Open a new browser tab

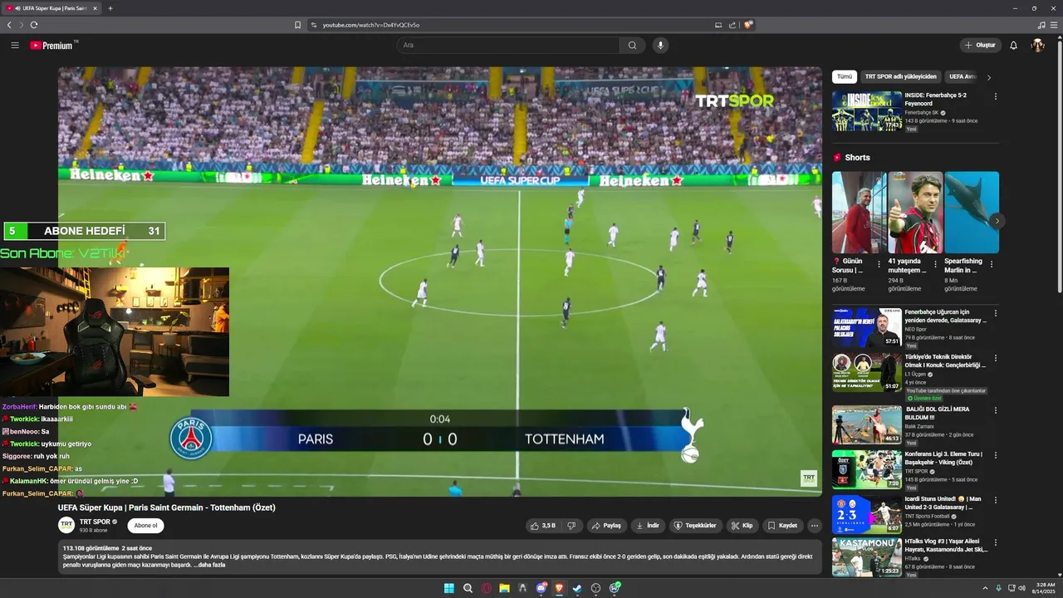(110, 8)
